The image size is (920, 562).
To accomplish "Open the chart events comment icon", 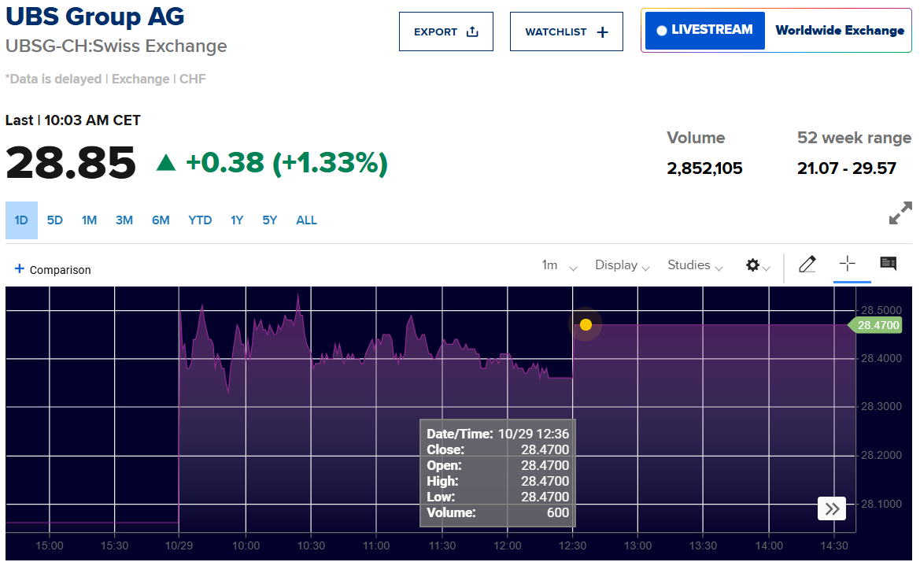I will tap(889, 264).
